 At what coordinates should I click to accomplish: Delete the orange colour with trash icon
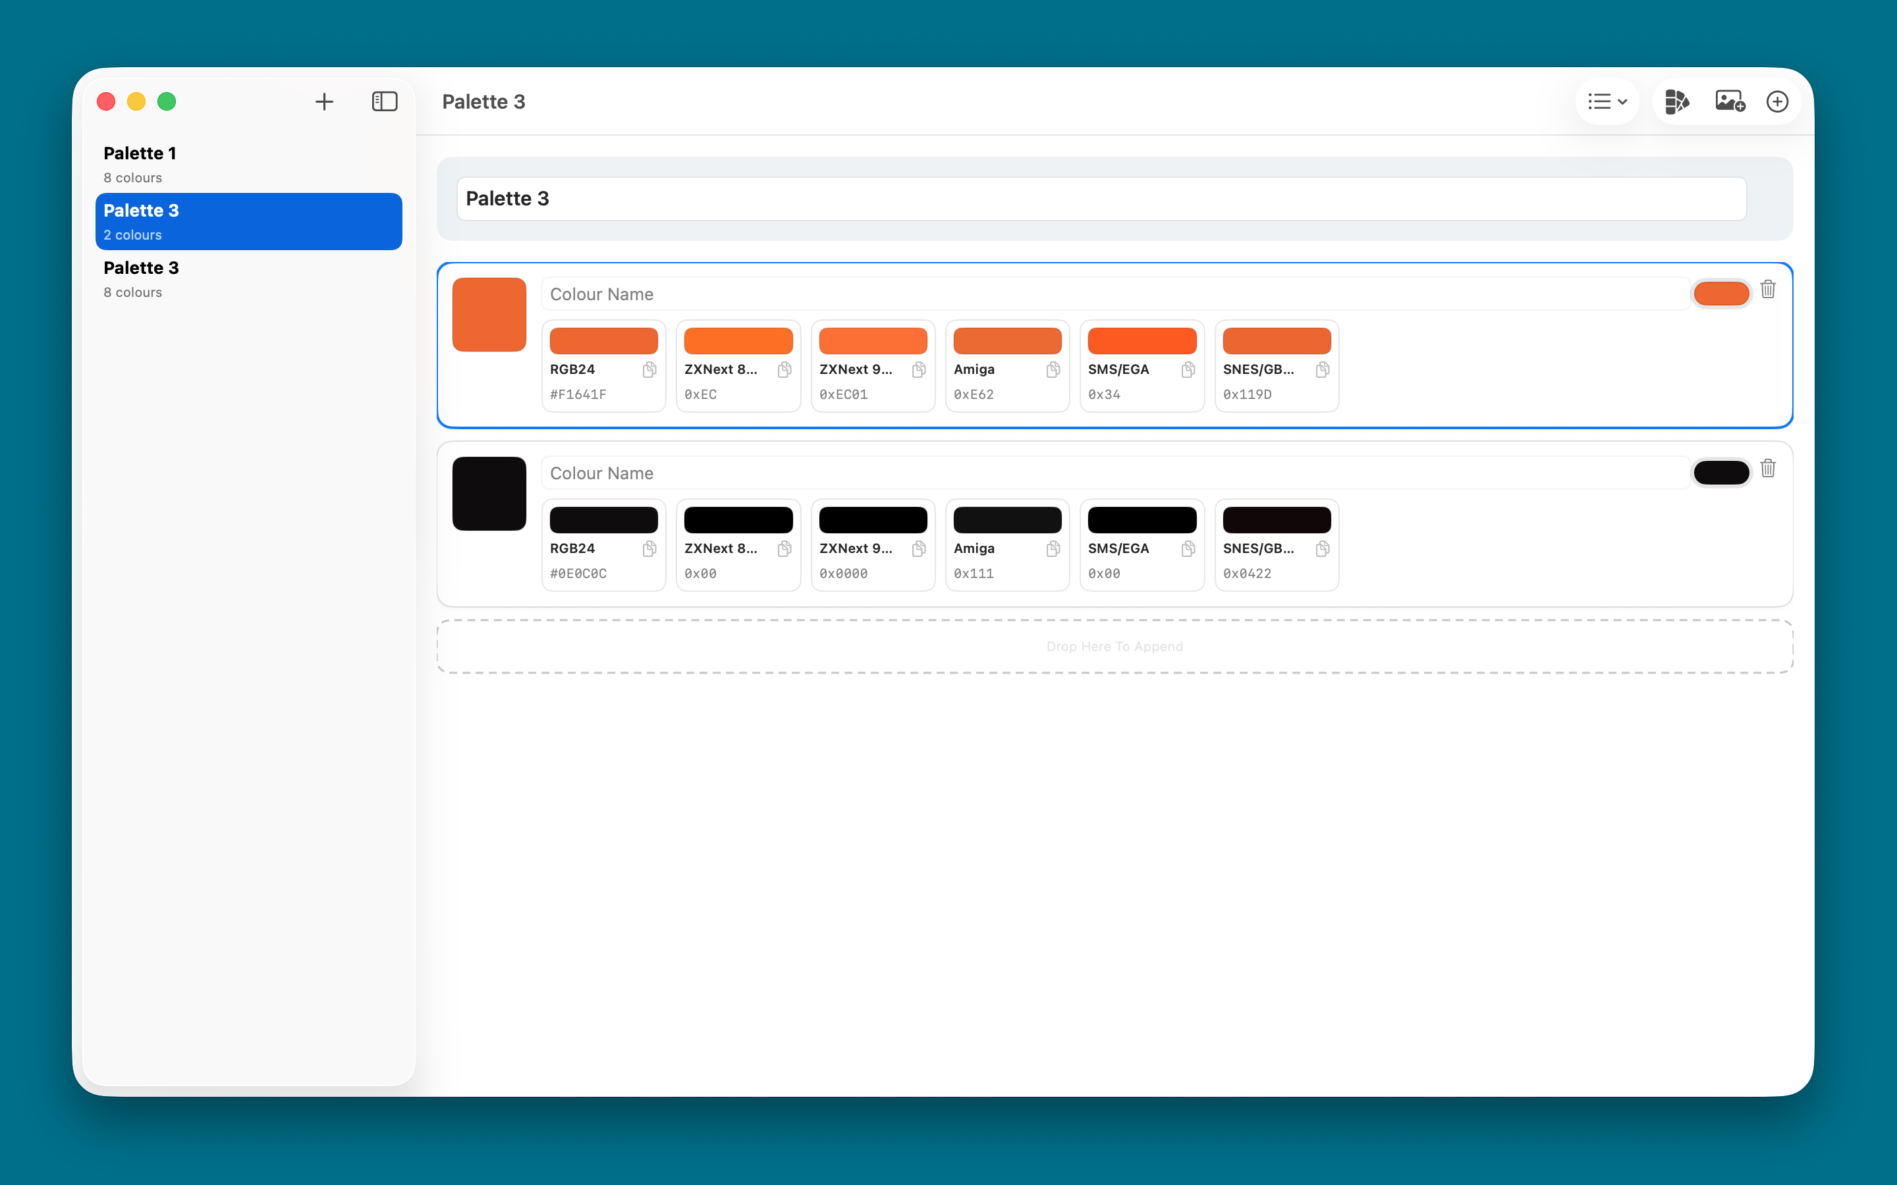1768,290
